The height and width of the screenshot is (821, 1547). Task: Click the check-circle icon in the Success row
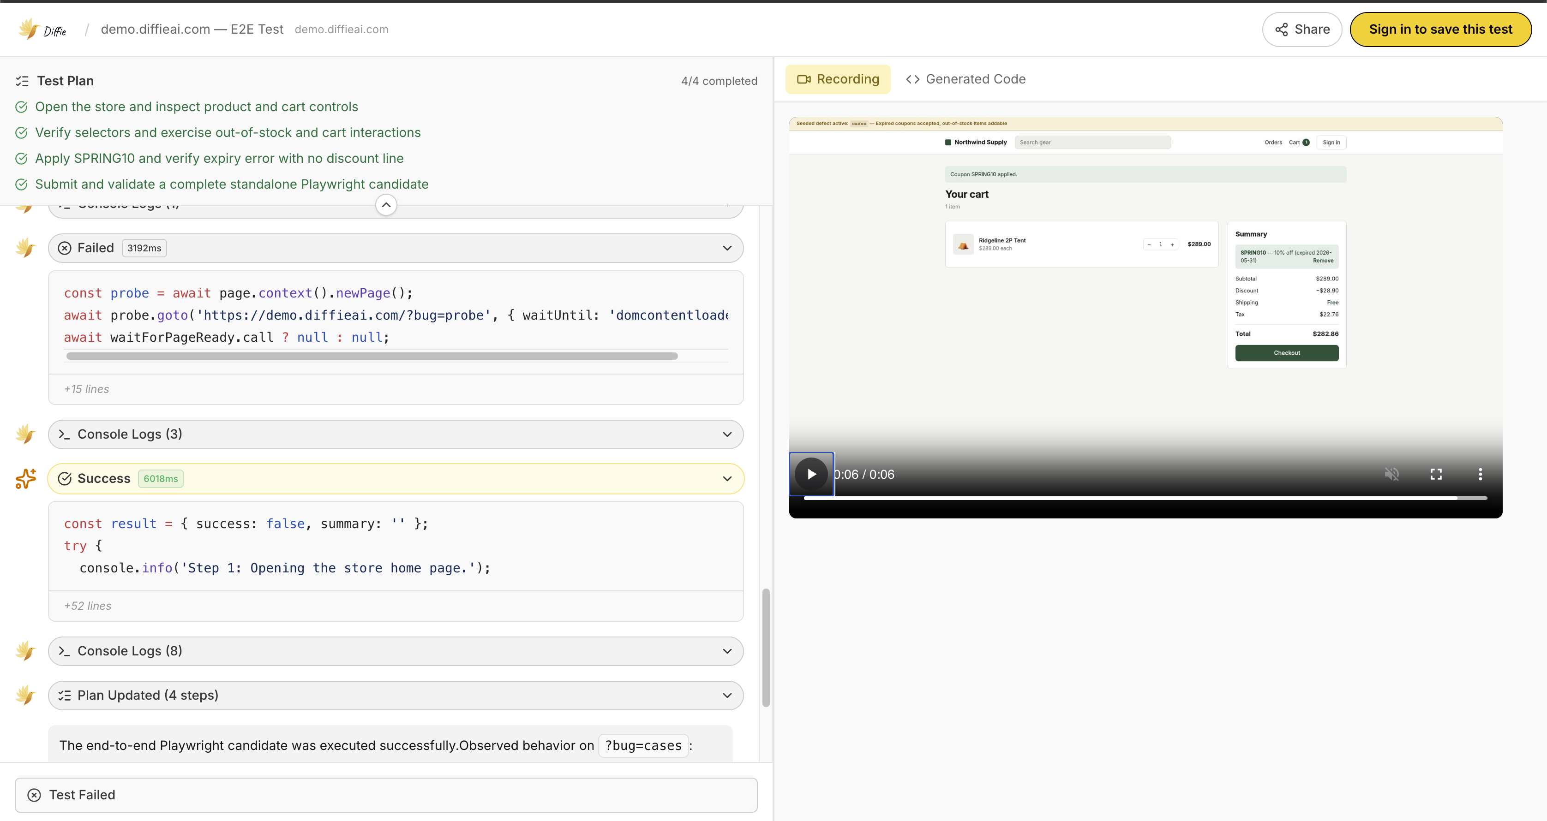[x=65, y=478]
